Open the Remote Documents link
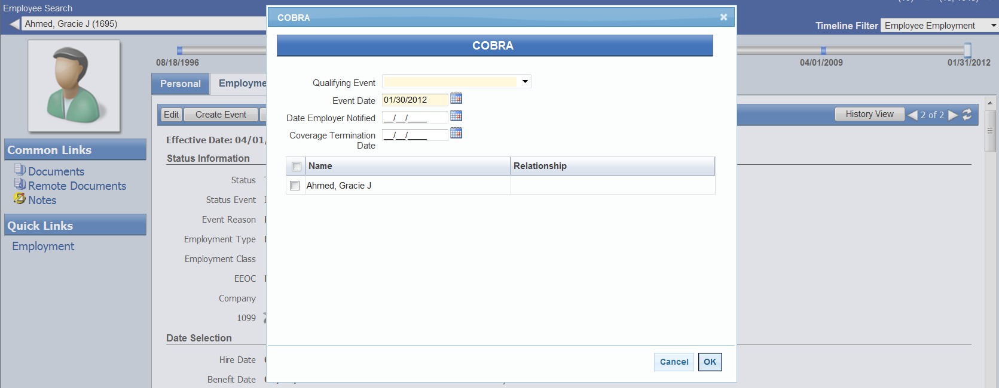 coord(77,186)
